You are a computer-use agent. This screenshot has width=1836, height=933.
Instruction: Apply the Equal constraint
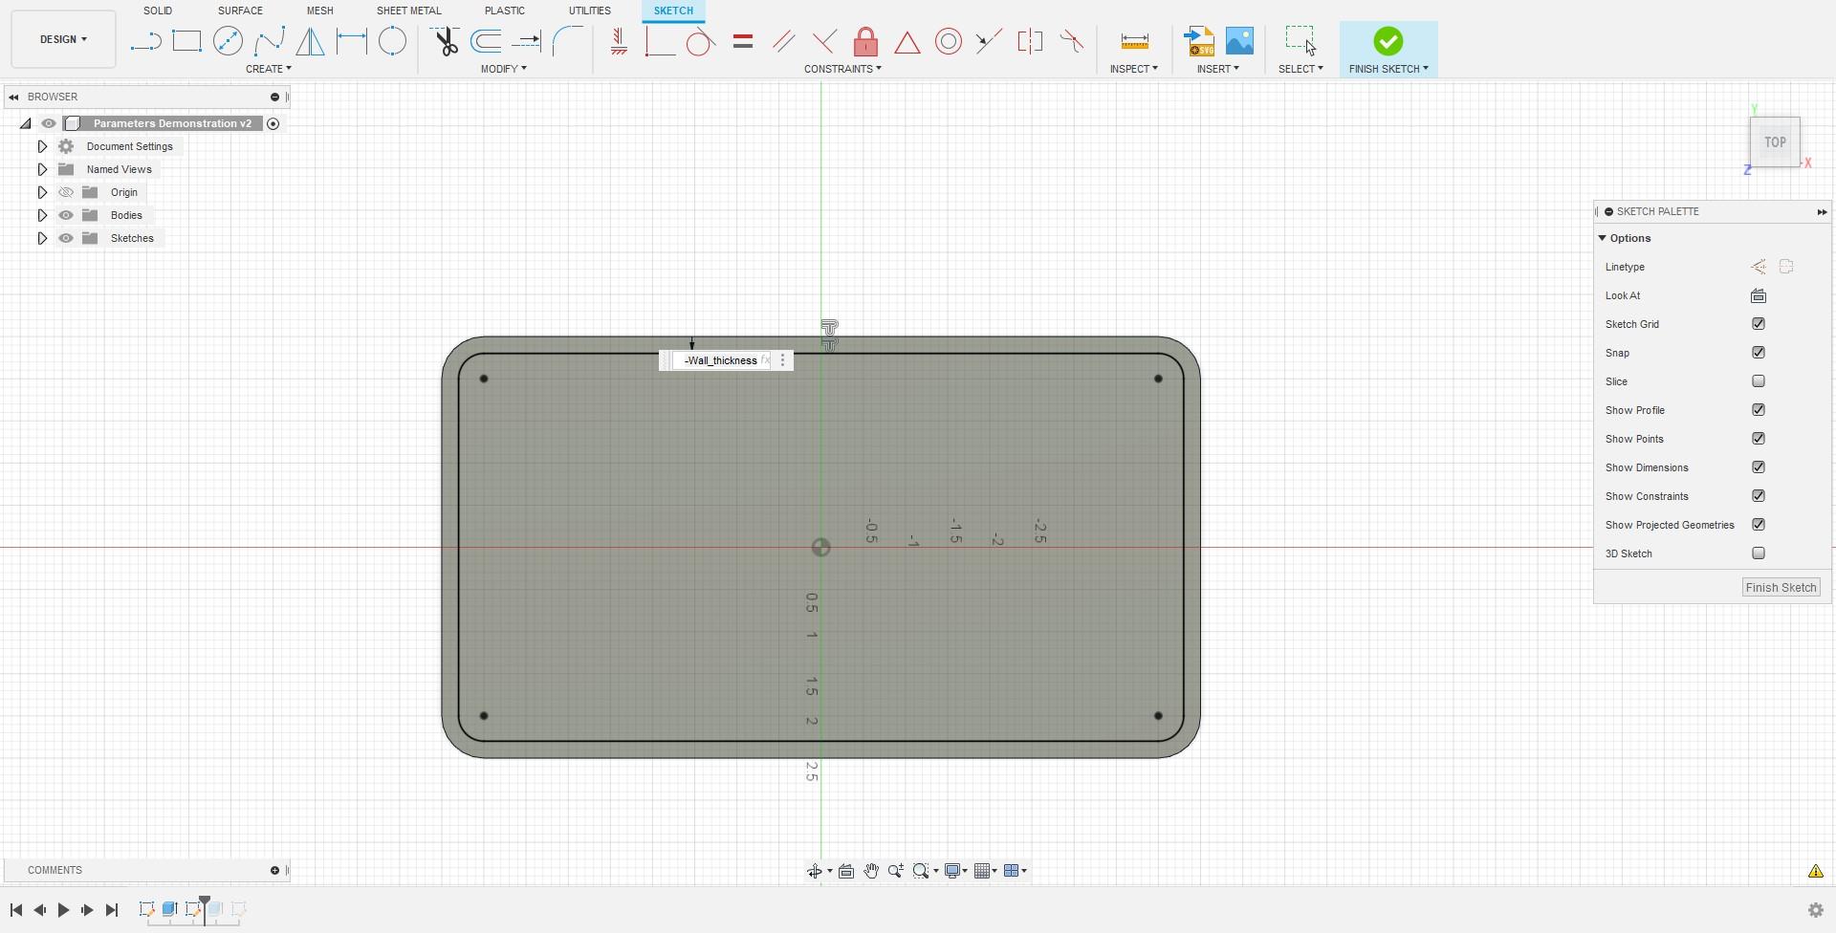coord(742,41)
